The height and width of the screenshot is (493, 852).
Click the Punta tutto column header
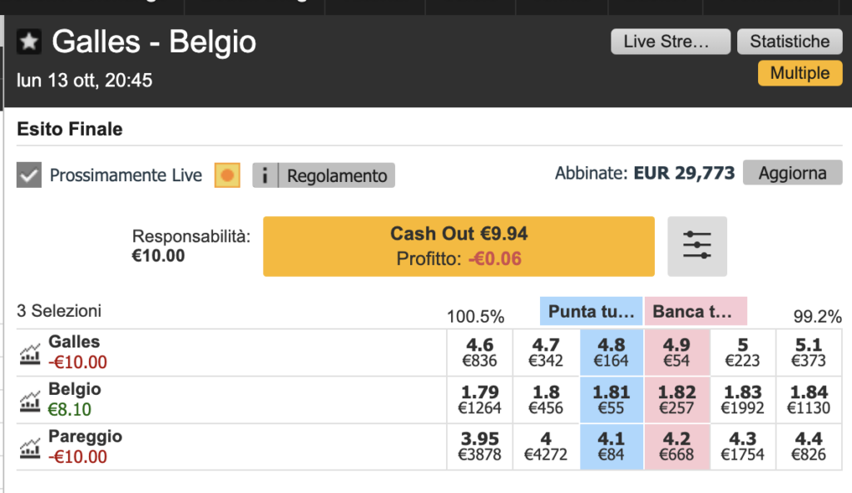click(x=591, y=312)
